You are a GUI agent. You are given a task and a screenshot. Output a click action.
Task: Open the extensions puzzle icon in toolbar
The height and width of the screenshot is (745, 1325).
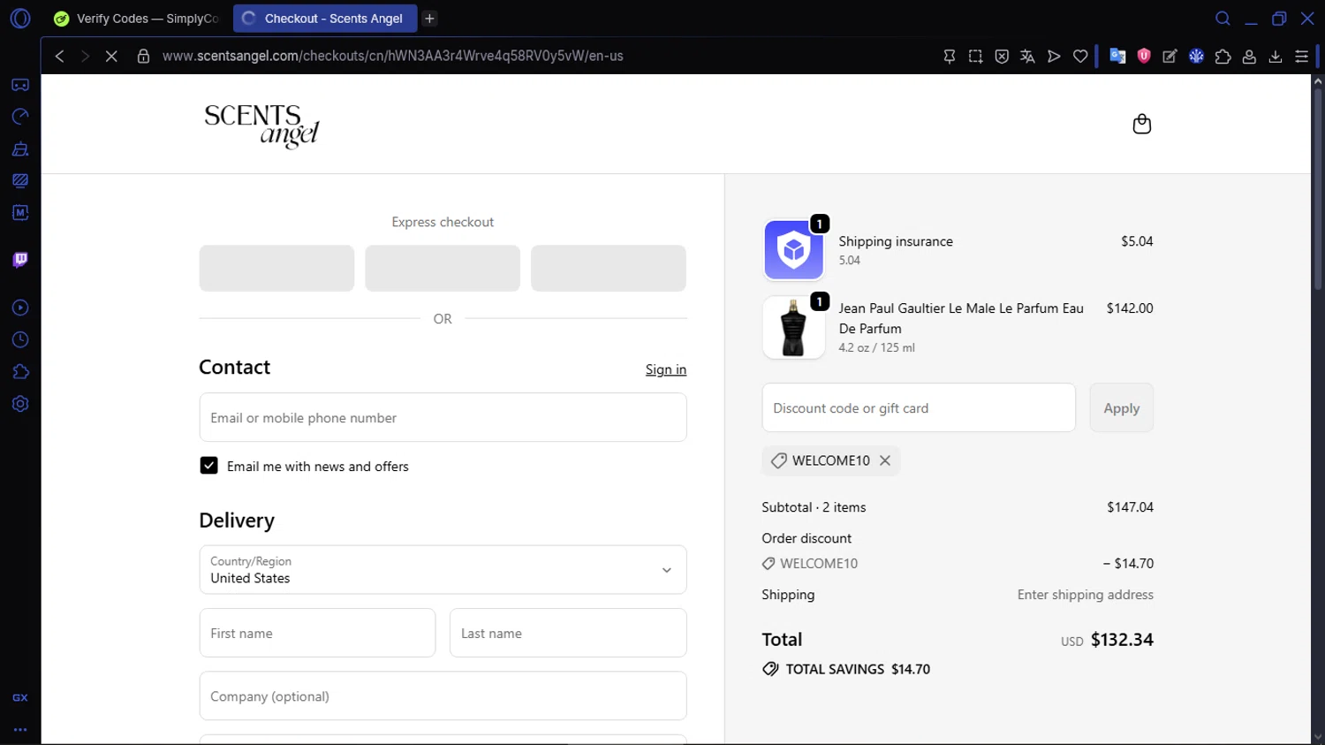pyautogui.click(x=1223, y=56)
